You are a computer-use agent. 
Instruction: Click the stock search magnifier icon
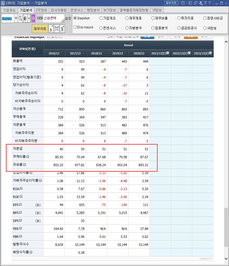coord(20,18)
